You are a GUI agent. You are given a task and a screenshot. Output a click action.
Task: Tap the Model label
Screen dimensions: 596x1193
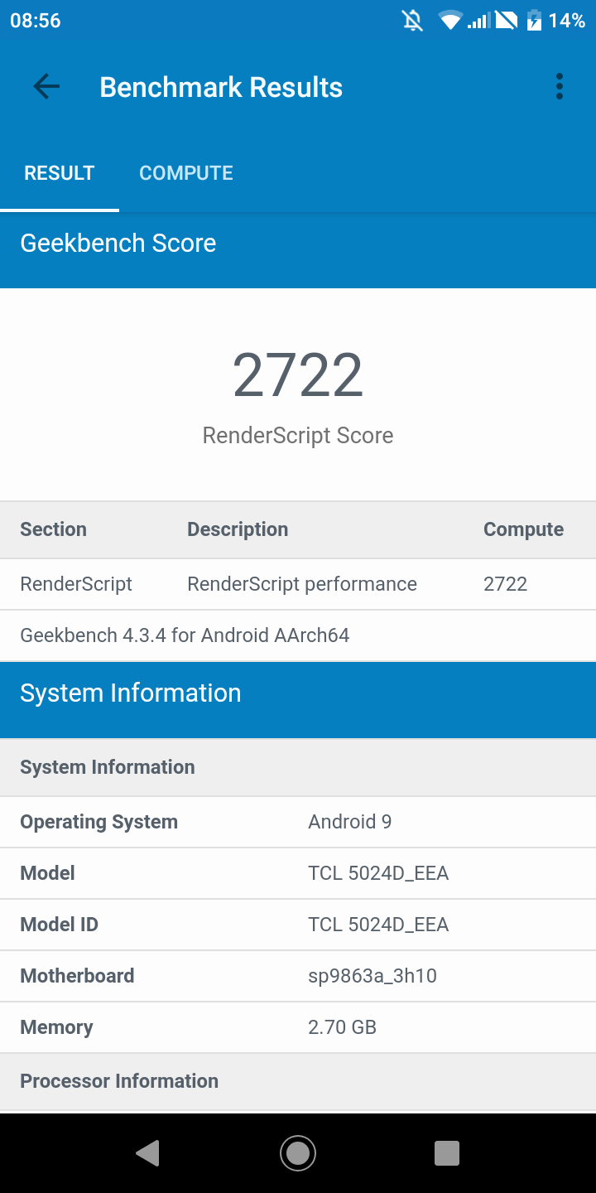pyautogui.click(x=47, y=873)
